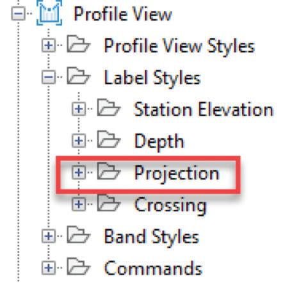Viewport: 301px width, 283px height.
Task: Select the Projection tree item label
Action: [177, 174]
